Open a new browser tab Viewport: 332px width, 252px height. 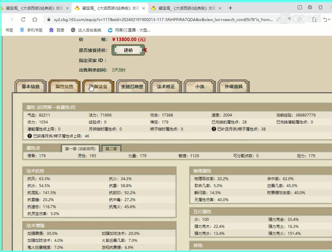(x=230, y=8)
